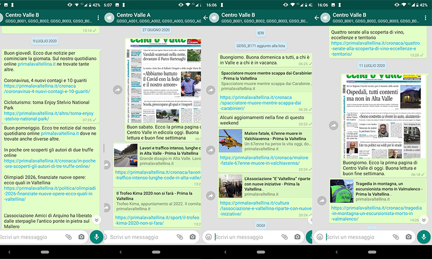Open the torna-enjoy-stelvio-national-park link
The width and height of the screenshot is (432, 259).
click(49, 116)
